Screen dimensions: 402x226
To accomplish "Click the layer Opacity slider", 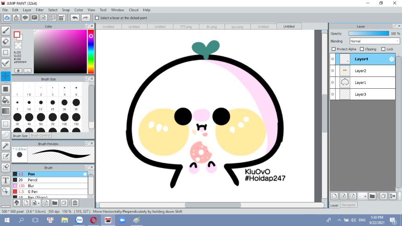I will pos(369,34).
